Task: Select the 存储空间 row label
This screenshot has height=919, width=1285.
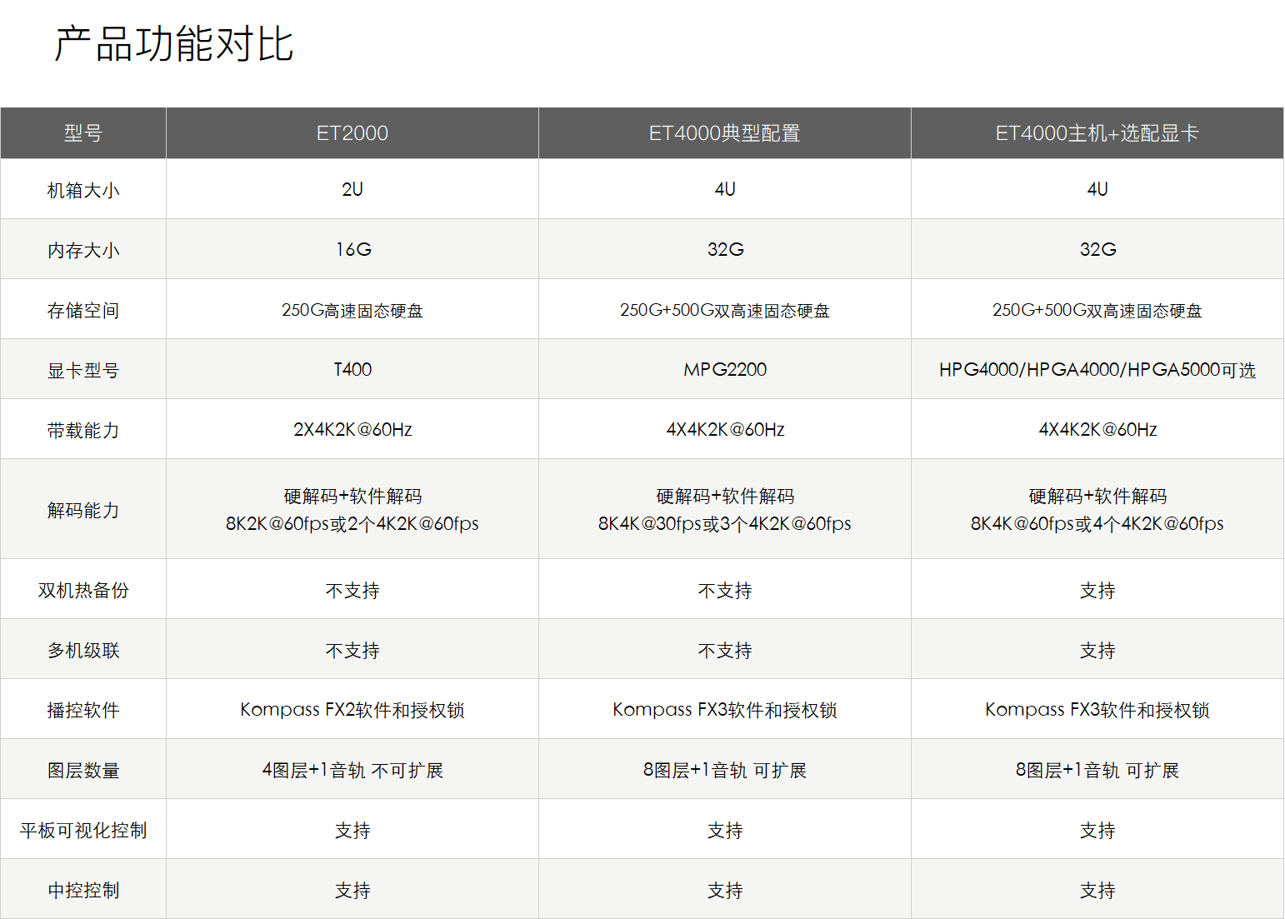Action: (83, 310)
